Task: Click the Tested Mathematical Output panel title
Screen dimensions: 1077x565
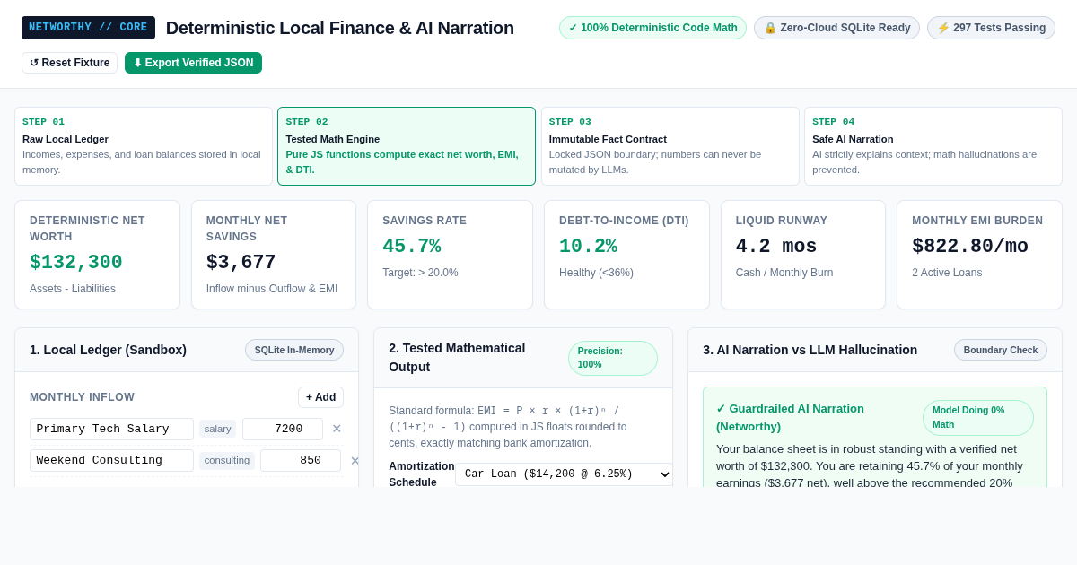Action: coord(457,357)
